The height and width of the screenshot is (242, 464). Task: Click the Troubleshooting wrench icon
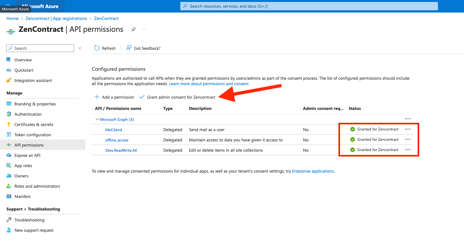(x=9, y=220)
